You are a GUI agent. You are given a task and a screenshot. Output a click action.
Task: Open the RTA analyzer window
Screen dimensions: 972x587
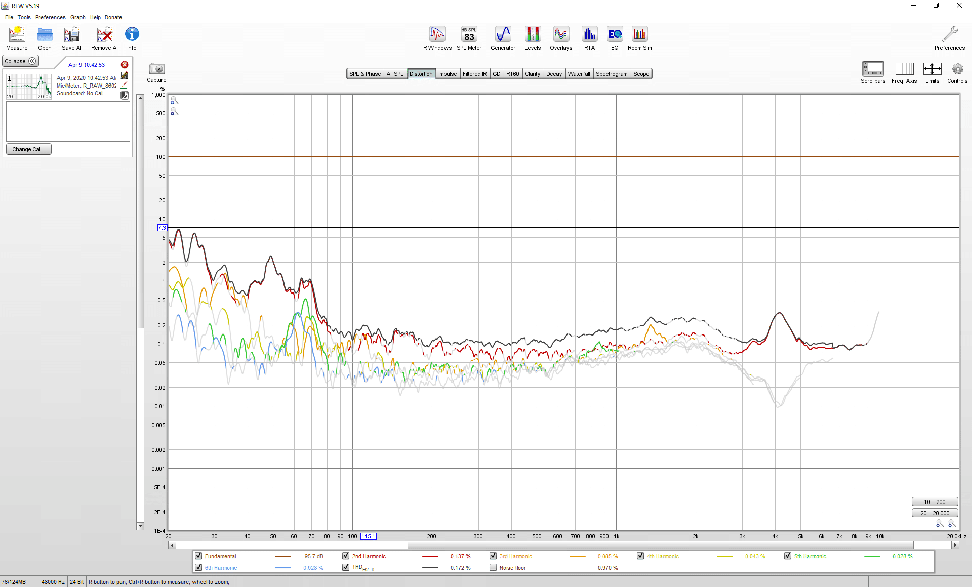point(589,38)
